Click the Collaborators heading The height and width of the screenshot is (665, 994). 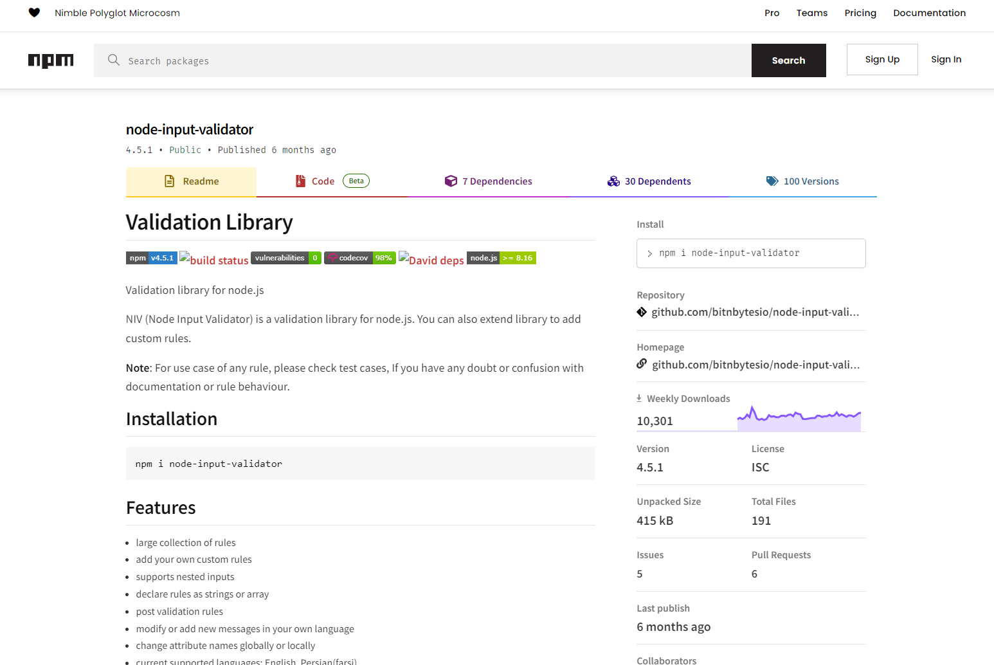(667, 660)
